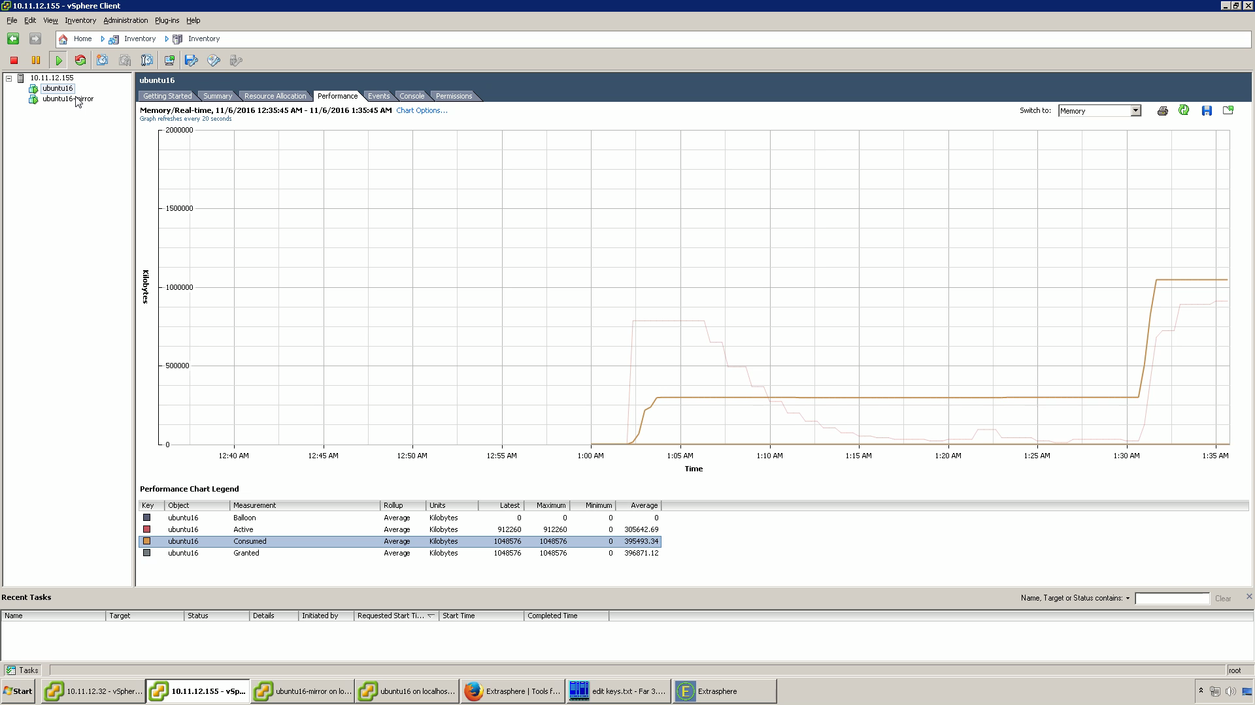Expand the second Inventory breadcrumb arrow
The width and height of the screenshot is (1255, 705).
[167, 39]
